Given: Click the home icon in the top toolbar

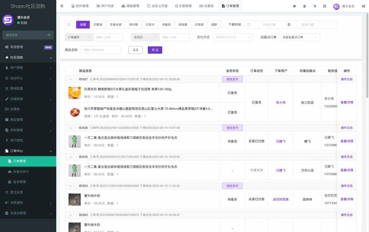Looking at the screenshot, I should (x=294, y=6).
